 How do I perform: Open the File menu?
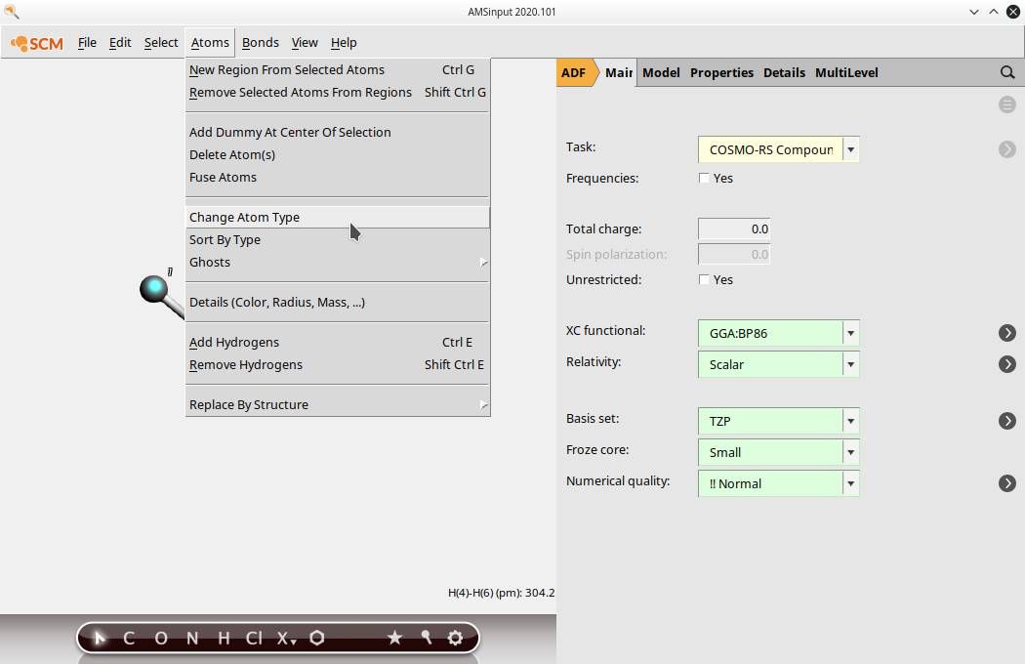[87, 43]
